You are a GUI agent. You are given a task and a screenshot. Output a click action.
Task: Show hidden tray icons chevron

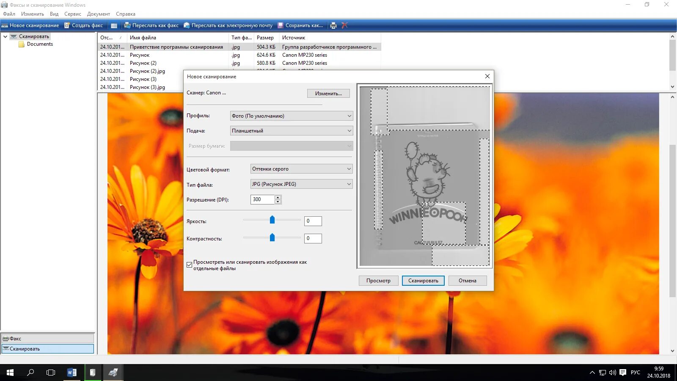click(x=592, y=373)
